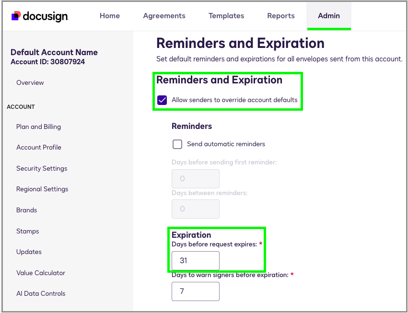Click the Days to warn signers field
The height and width of the screenshot is (313, 408).
point(196,291)
